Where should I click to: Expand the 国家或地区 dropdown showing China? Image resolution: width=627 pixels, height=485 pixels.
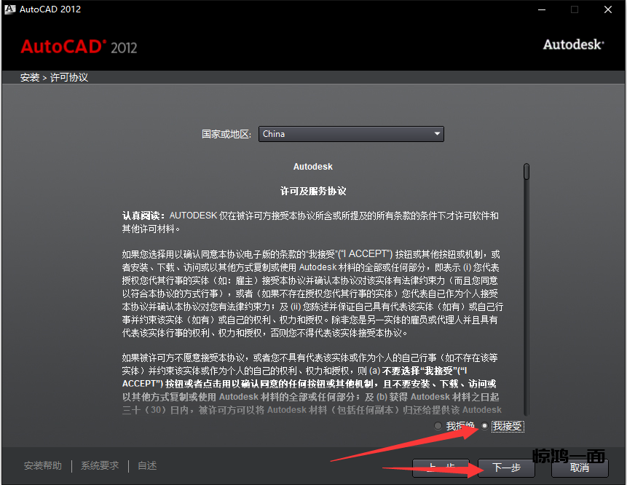(x=351, y=134)
